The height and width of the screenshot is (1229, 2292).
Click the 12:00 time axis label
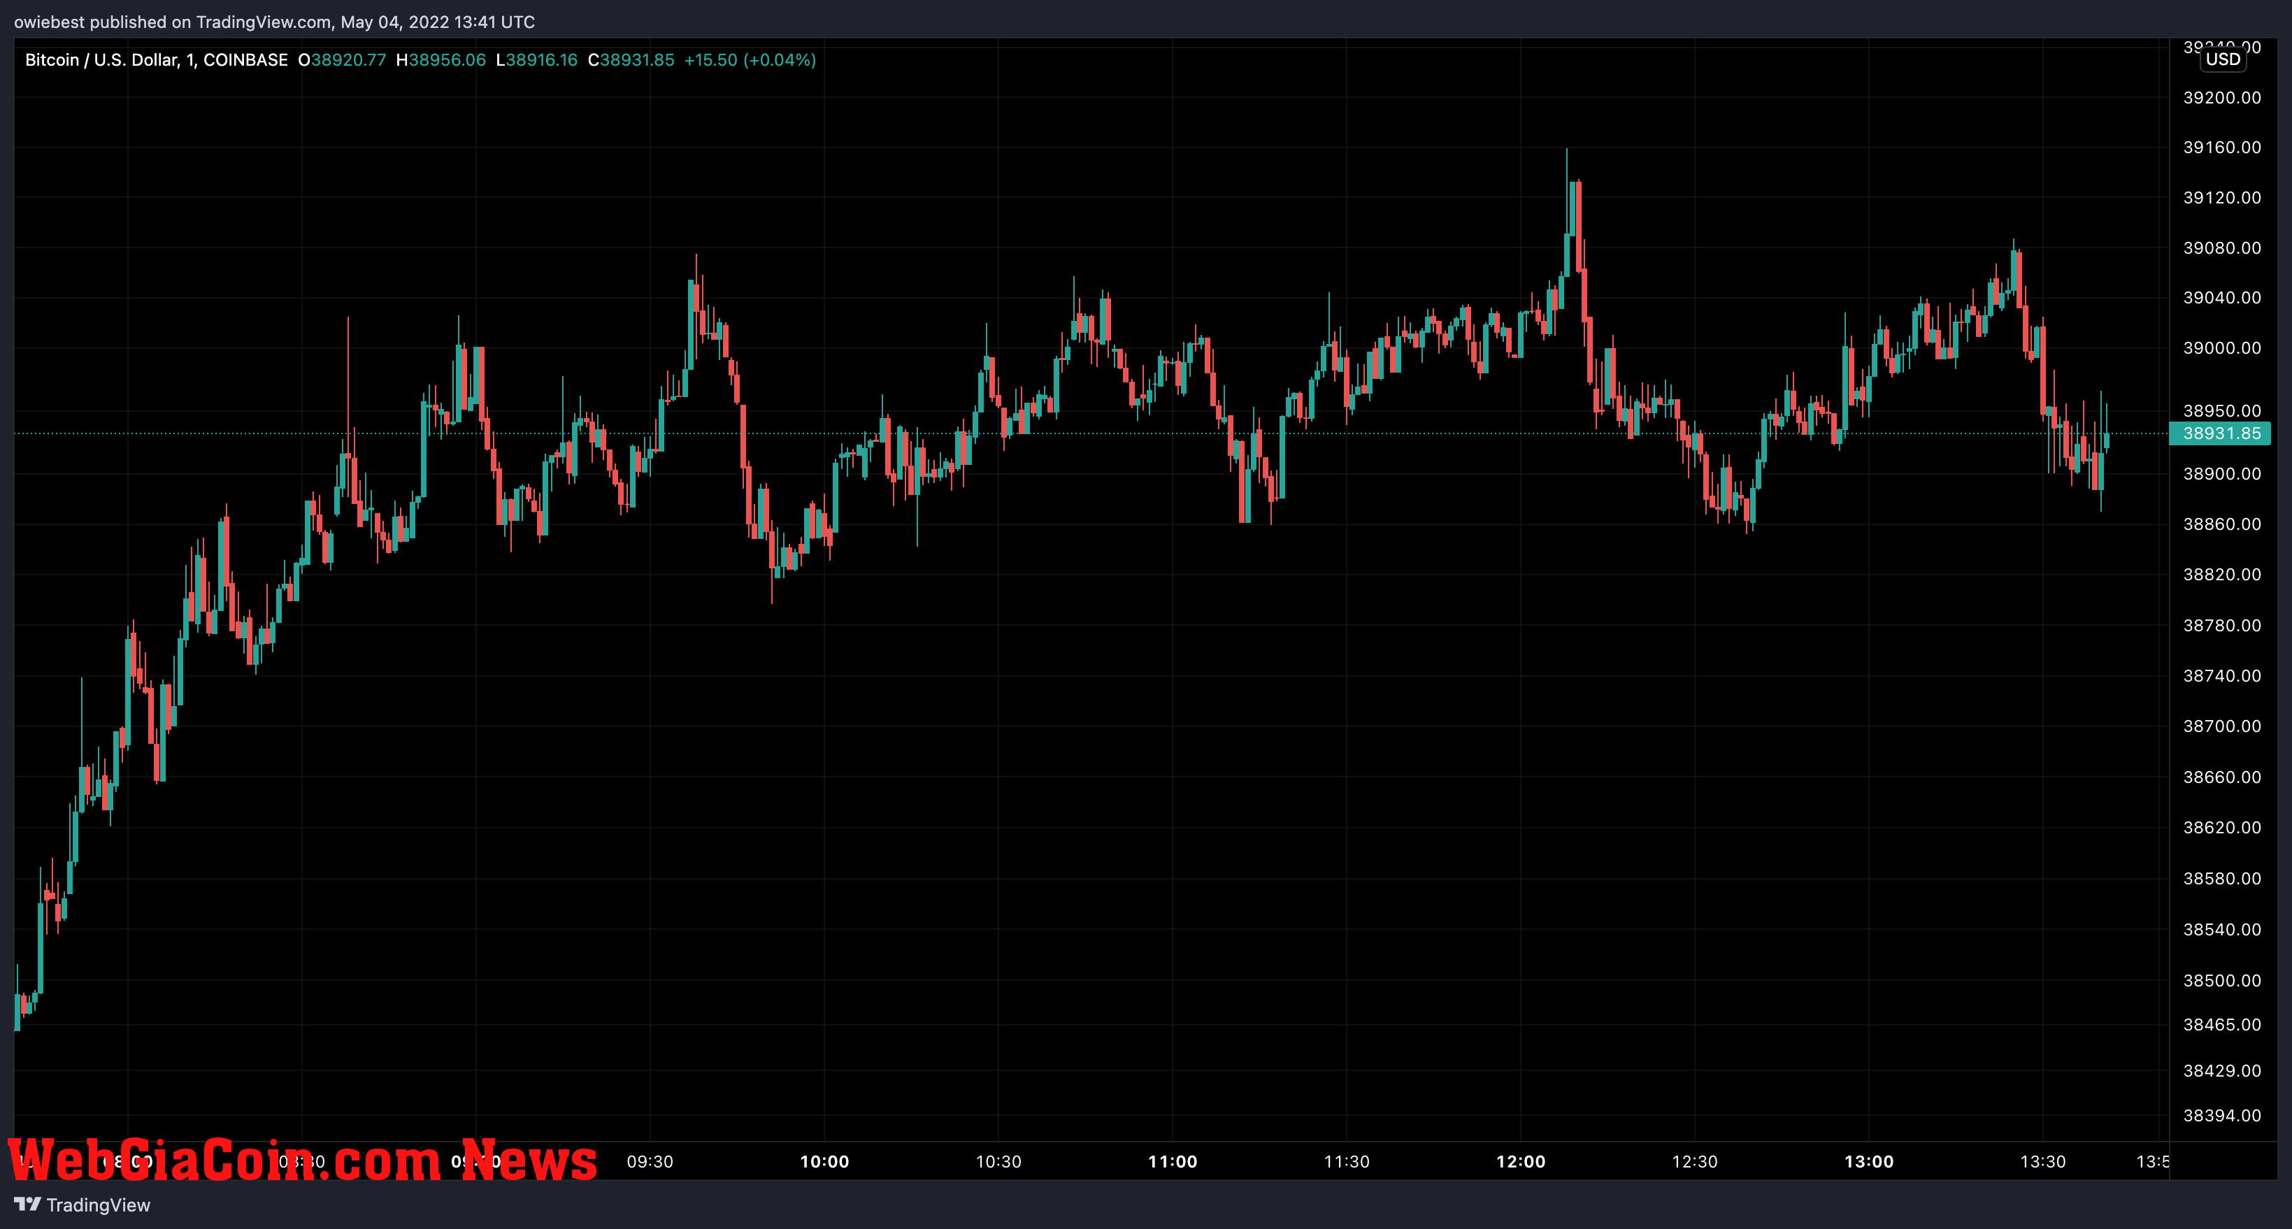pos(1521,1161)
